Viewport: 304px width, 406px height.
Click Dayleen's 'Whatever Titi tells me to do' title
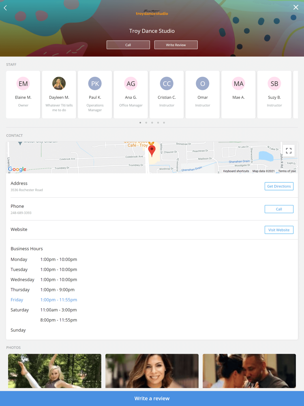(x=59, y=108)
